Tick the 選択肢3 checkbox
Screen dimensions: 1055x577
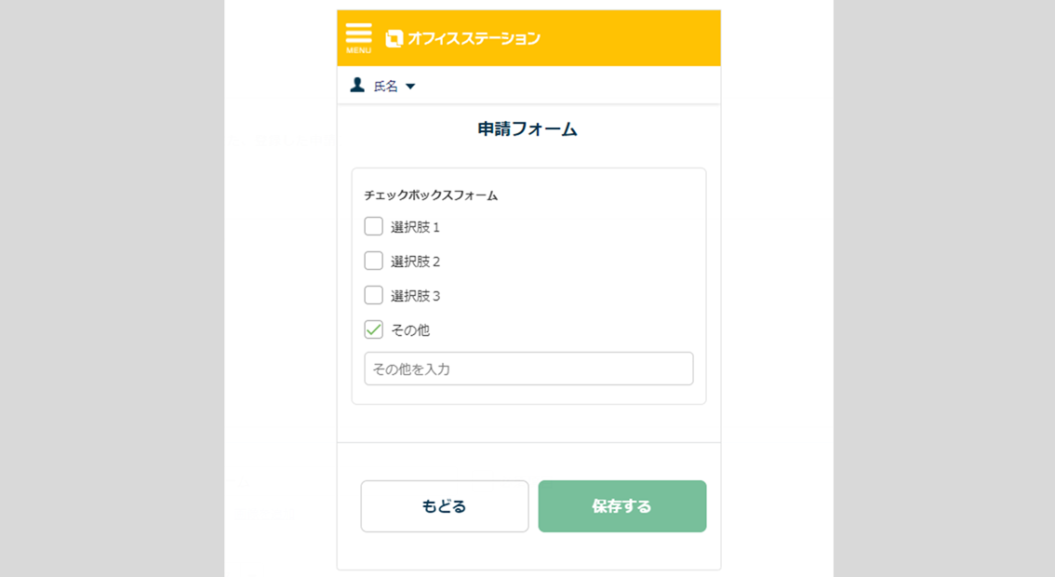(x=374, y=295)
